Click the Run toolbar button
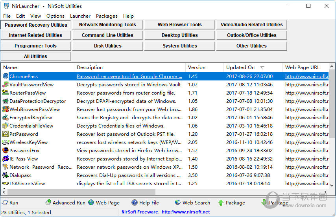The image size is (336, 217). click(x=10, y=202)
